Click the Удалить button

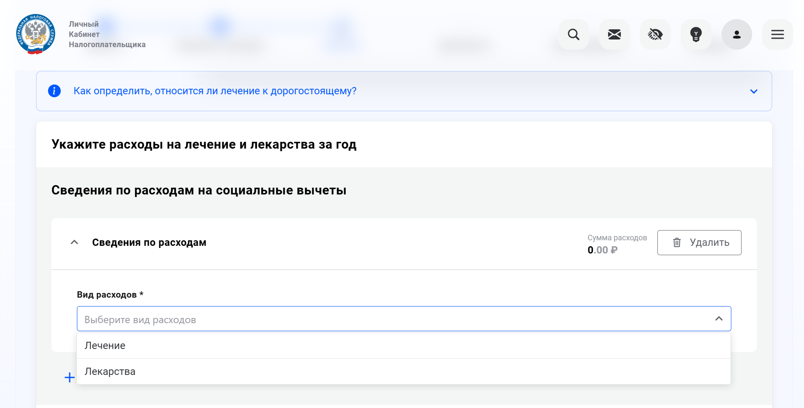[x=699, y=242]
